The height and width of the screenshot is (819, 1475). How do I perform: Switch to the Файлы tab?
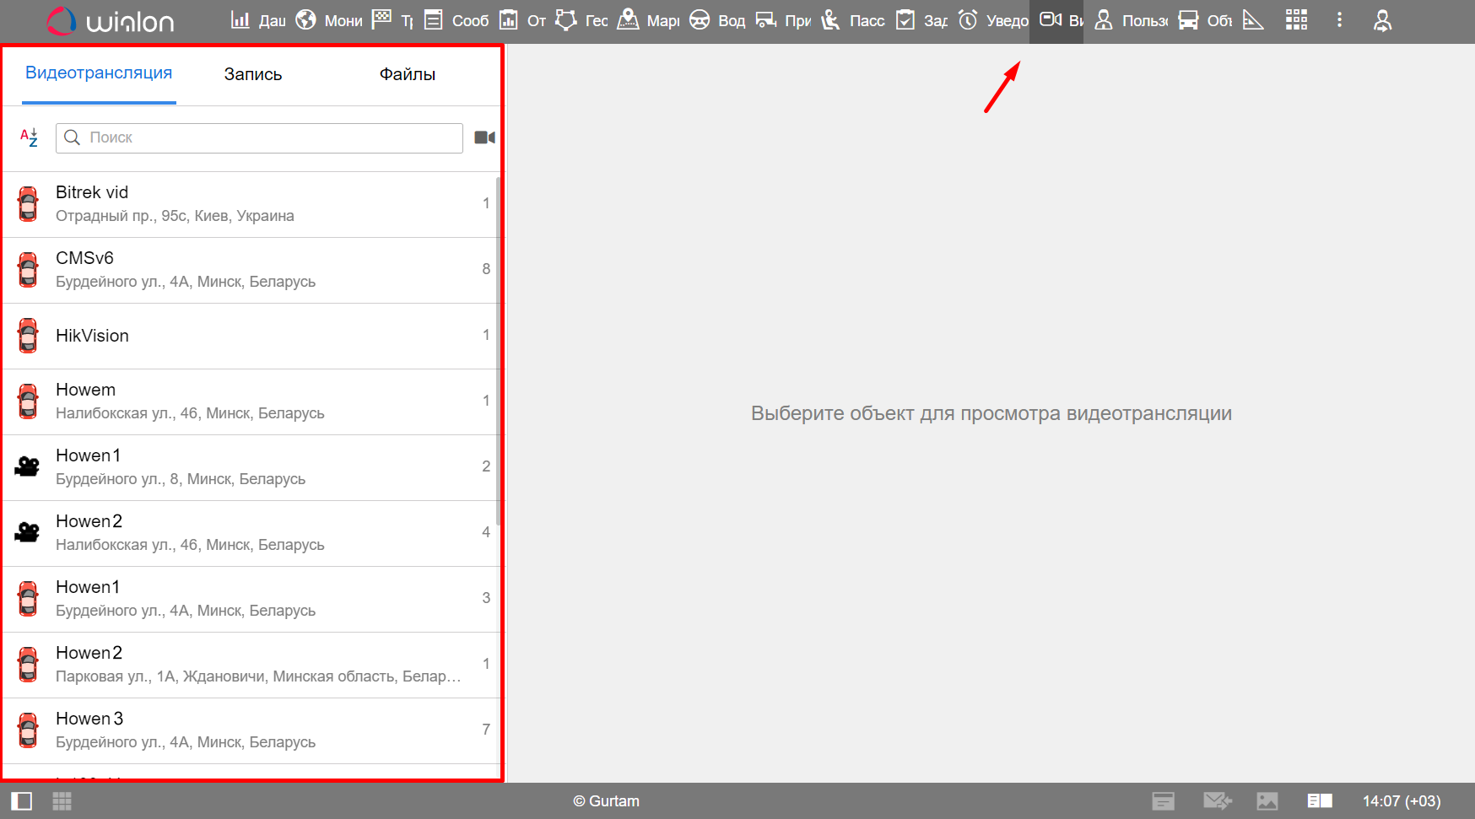(407, 74)
